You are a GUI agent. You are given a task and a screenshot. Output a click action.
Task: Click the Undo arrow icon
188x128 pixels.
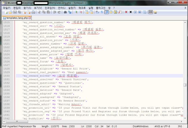tap(54, 12)
